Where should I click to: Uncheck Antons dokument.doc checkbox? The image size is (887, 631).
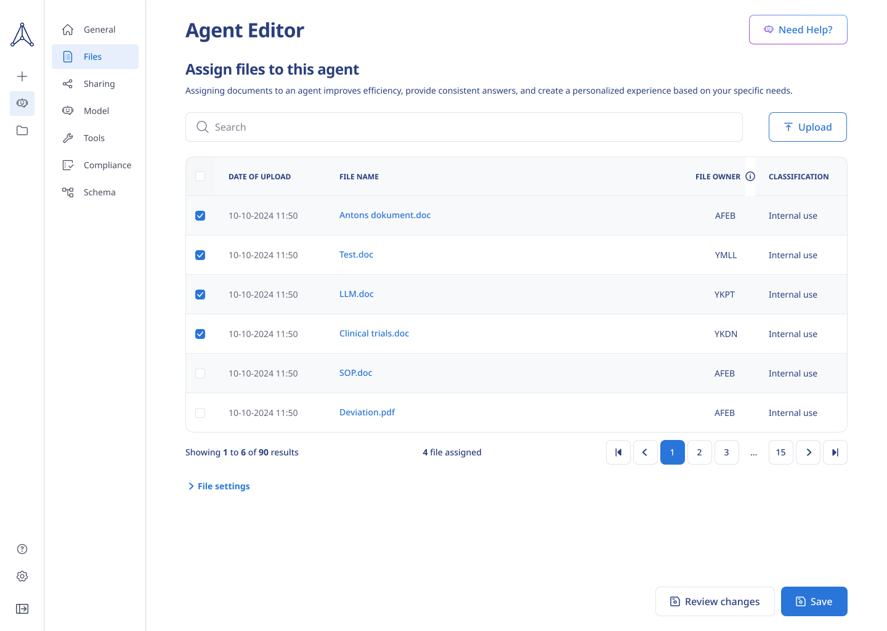pos(200,216)
